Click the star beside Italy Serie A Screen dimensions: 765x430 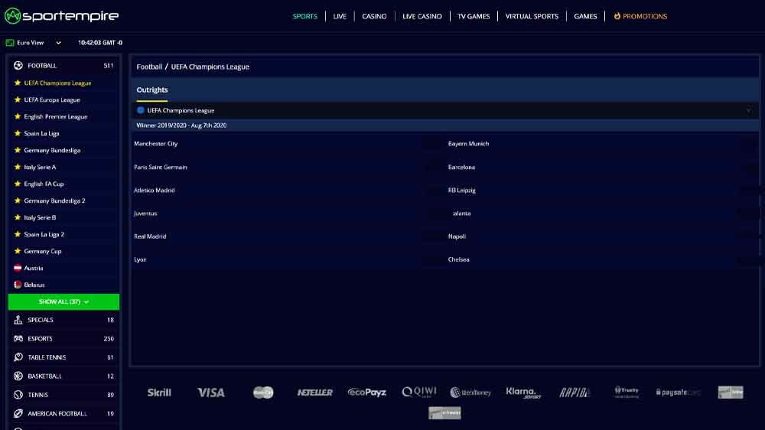click(x=18, y=167)
